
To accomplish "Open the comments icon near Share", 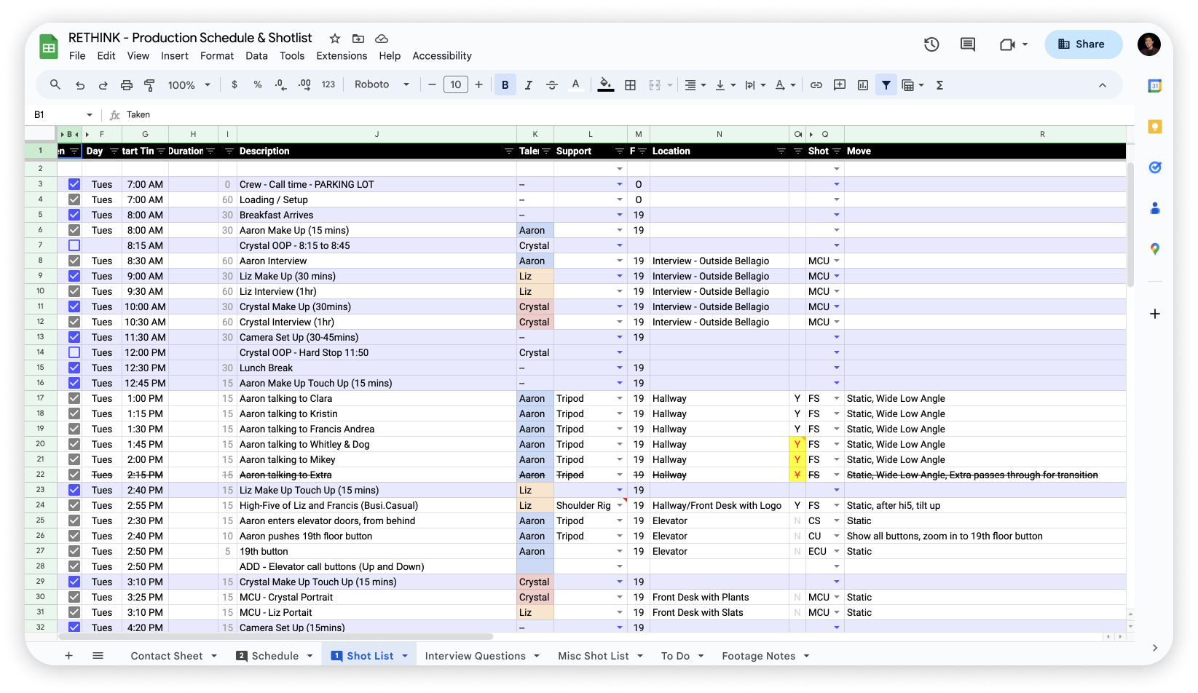I will (968, 44).
